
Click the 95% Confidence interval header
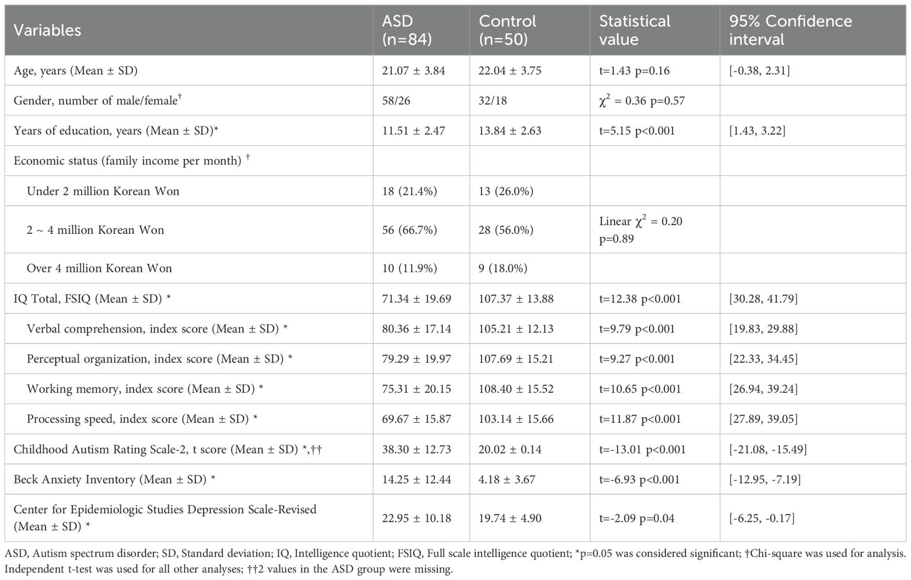790,30
